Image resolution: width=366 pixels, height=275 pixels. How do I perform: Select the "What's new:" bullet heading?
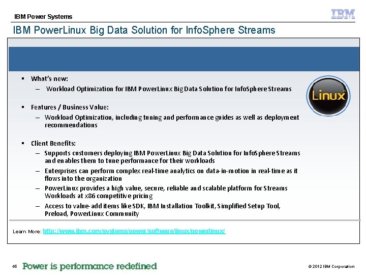pyautogui.click(x=49, y=79)
